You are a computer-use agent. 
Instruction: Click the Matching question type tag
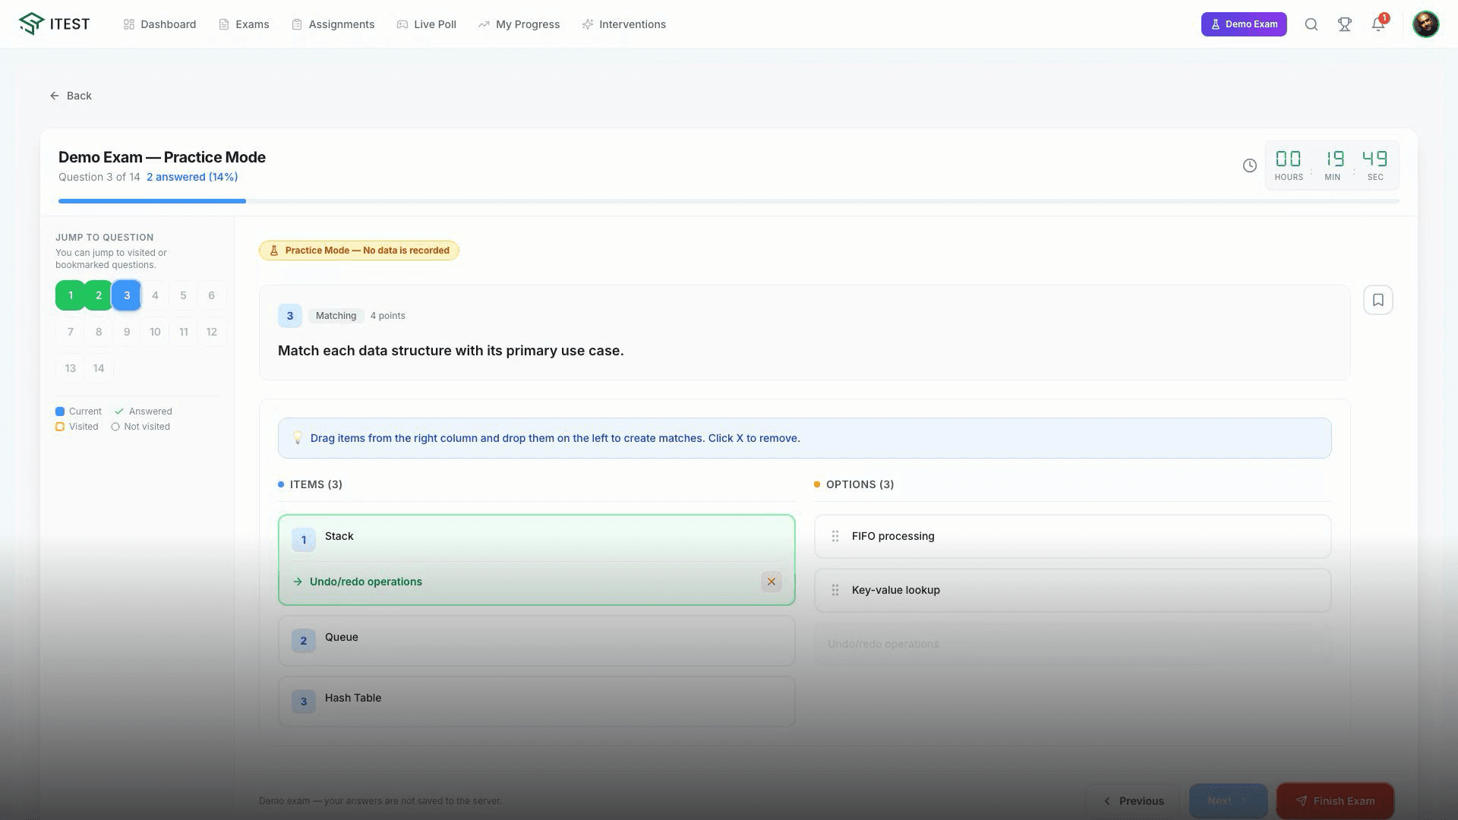(x=336, y=316)
